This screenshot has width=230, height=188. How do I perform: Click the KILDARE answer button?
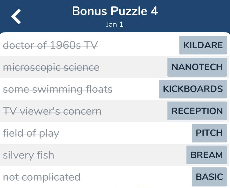click(203, 45)
